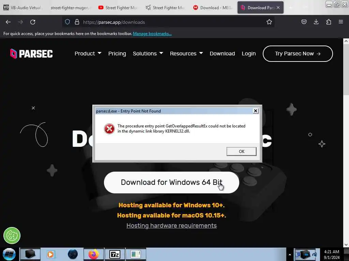Image resolution: width=349 pixels, height=261 pixels.
Task: Go forward with the forward arrow
Action: [20, 22]
